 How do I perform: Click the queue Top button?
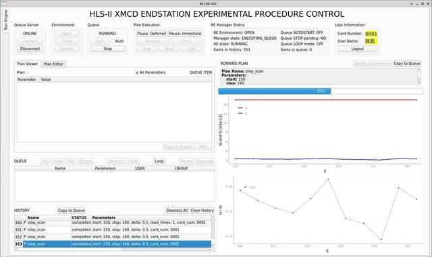71,161
